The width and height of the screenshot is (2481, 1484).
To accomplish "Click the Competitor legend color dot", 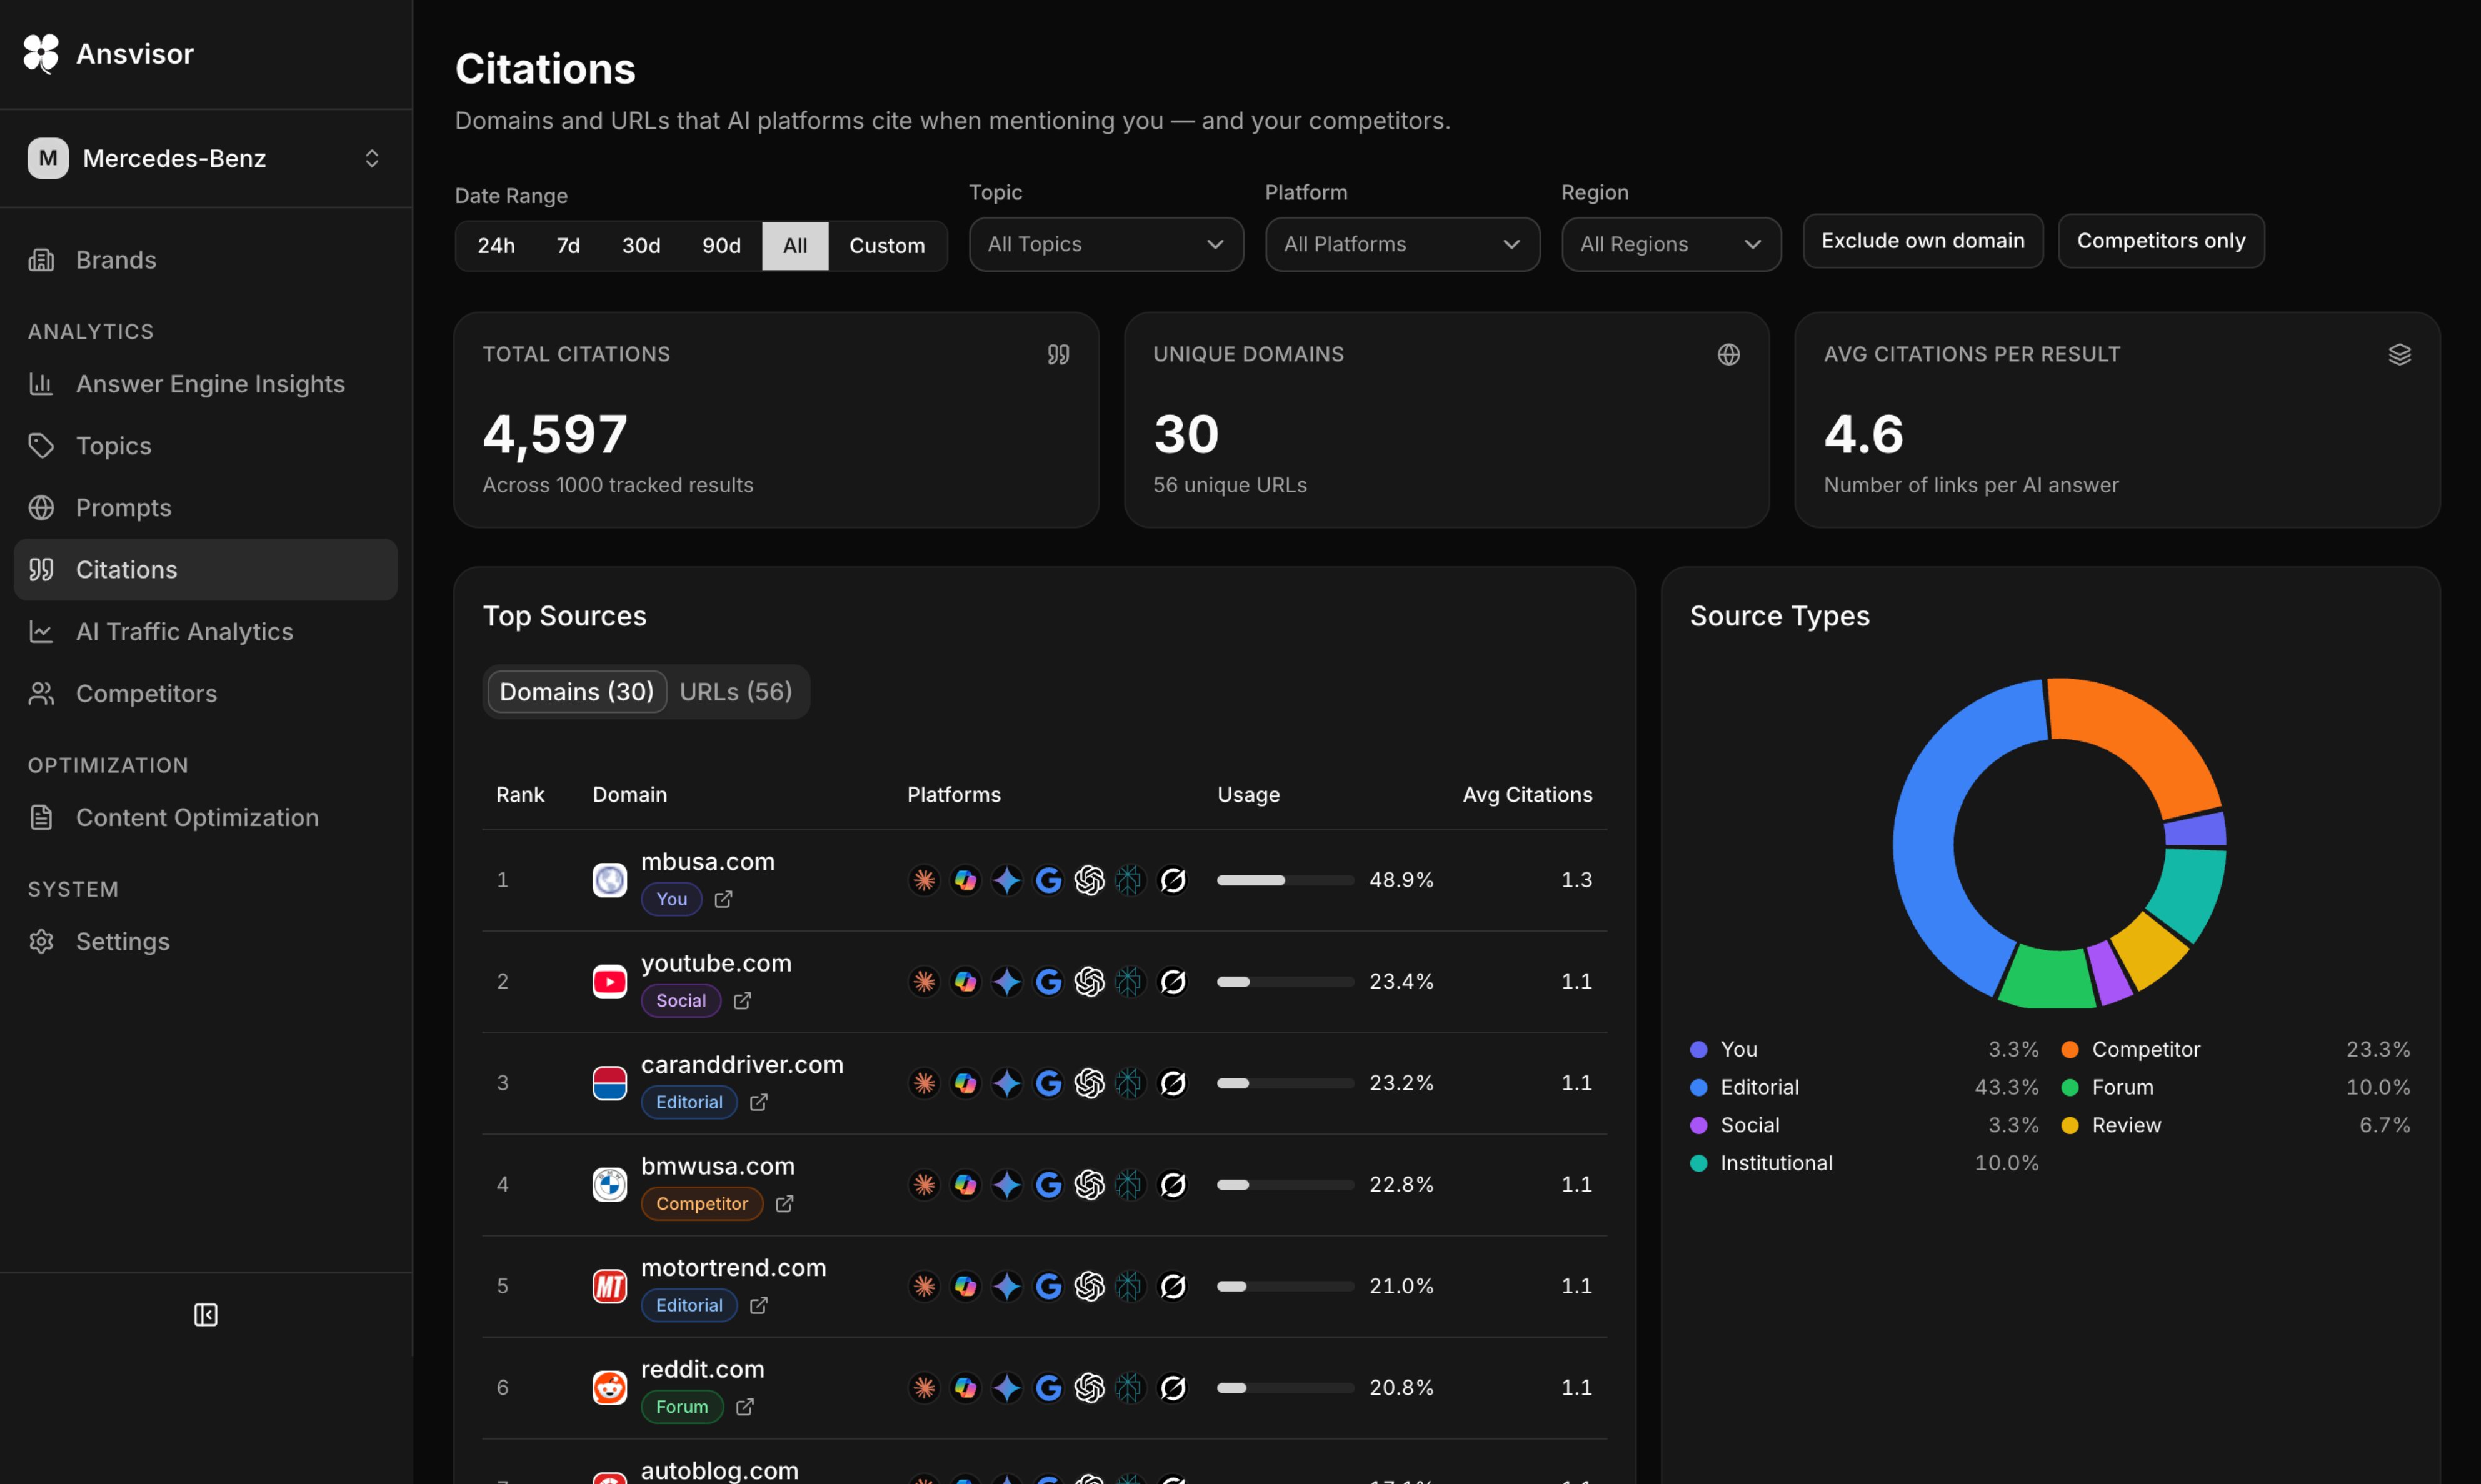I will [2070, 1050].
